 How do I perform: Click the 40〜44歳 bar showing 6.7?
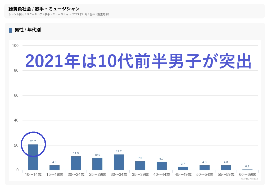[162, 166]
